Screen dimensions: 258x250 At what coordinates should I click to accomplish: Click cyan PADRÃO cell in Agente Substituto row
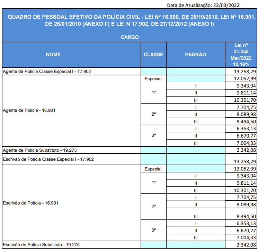[x=195, y=150]
